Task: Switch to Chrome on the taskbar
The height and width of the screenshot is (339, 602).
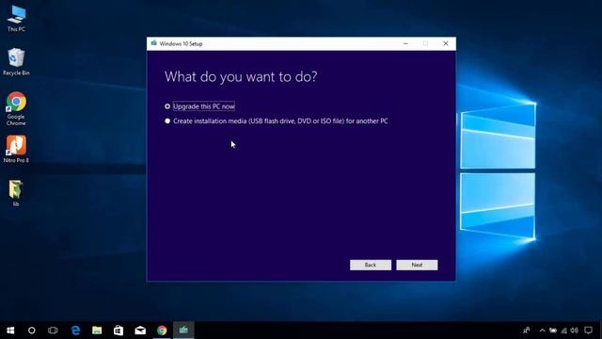Action: click(x=162, y=331)
